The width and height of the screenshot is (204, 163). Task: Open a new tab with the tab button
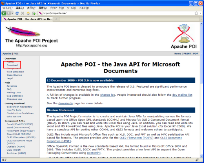[56, 19]
